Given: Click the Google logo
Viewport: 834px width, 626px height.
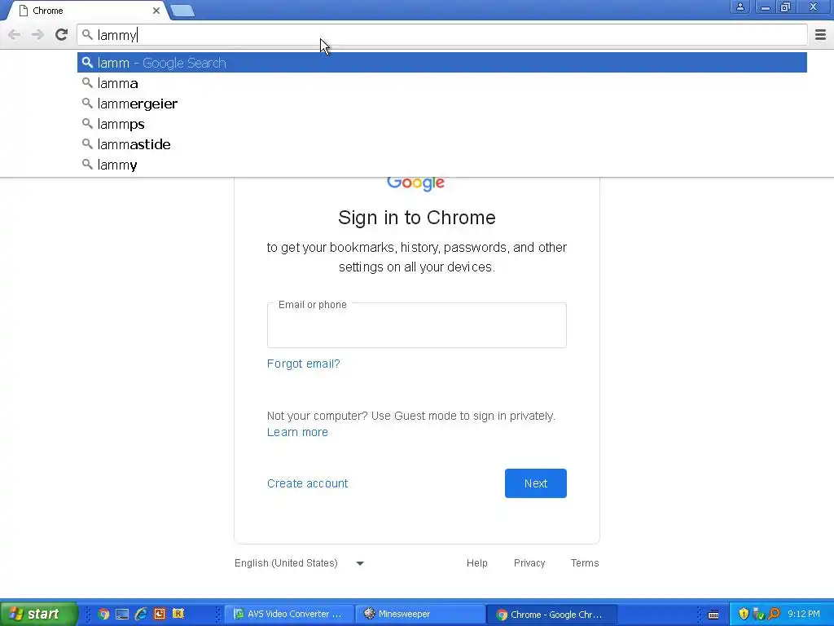Looking at the screenshot, I should coord(416,183).
